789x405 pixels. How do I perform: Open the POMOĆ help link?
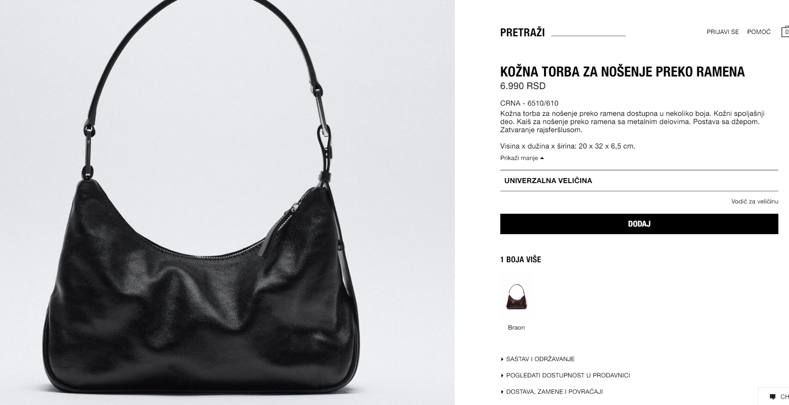click(759, 32)
